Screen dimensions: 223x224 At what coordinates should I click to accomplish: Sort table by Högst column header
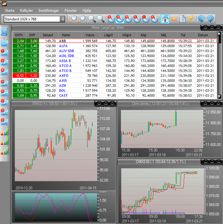click(127, 35)
